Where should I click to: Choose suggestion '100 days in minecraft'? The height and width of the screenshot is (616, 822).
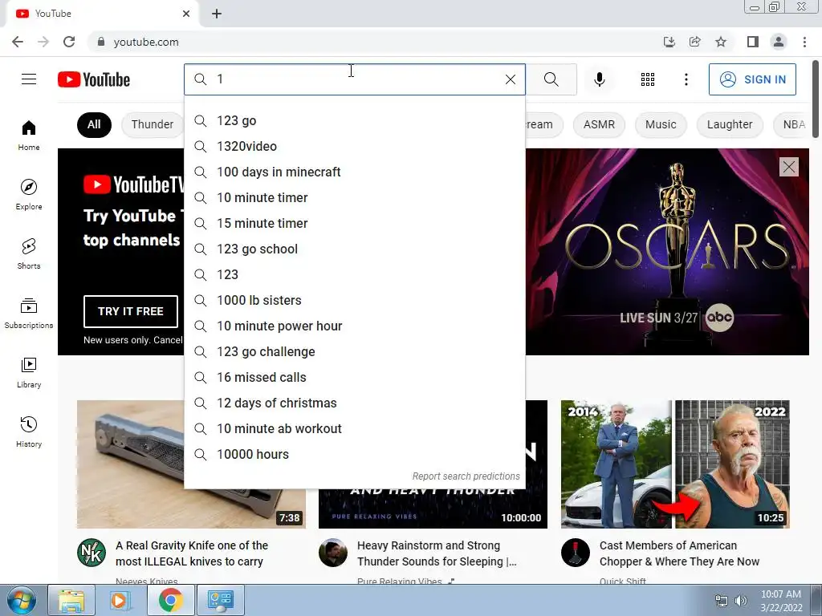coord(354,172)
